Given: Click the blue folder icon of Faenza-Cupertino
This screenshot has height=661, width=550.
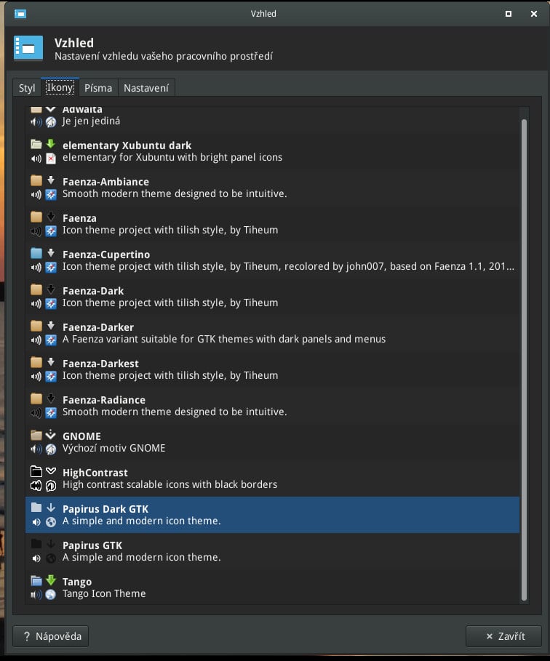Looking at the screenshot, I should pos(36,253).
